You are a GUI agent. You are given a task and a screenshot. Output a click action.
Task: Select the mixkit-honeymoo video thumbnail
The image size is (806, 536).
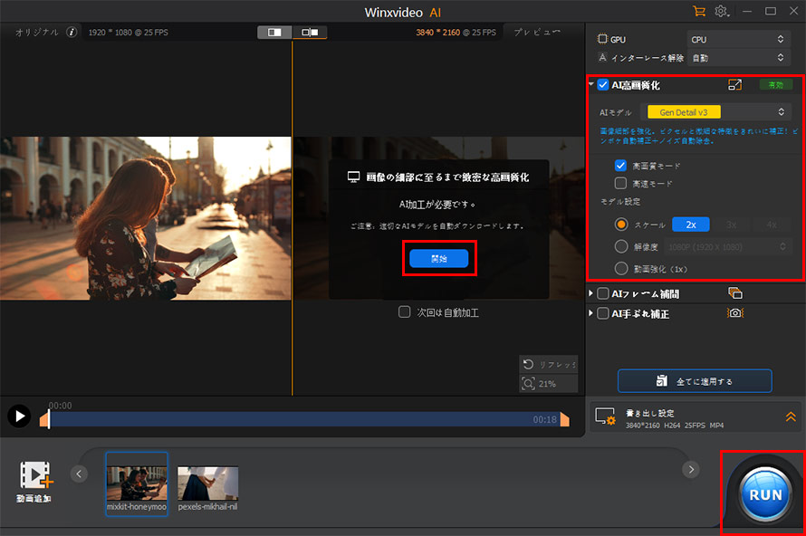click(x=137, y=483)
